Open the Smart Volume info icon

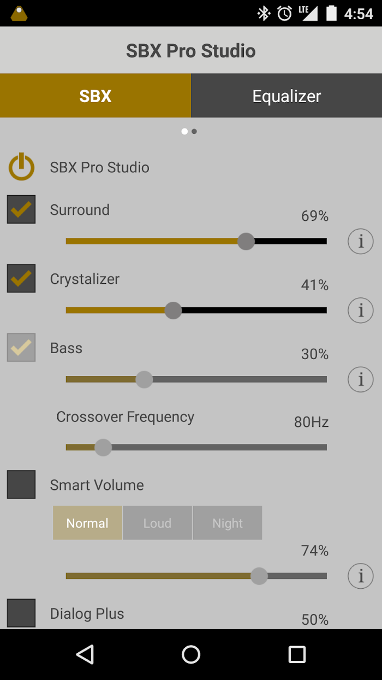(361, 576)
